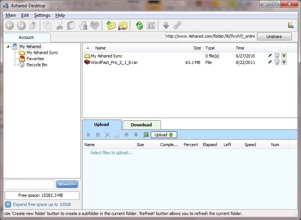Add to Favorites with the heart icon
The height and width of the screenshot is (220, 301).
(95, 26)
